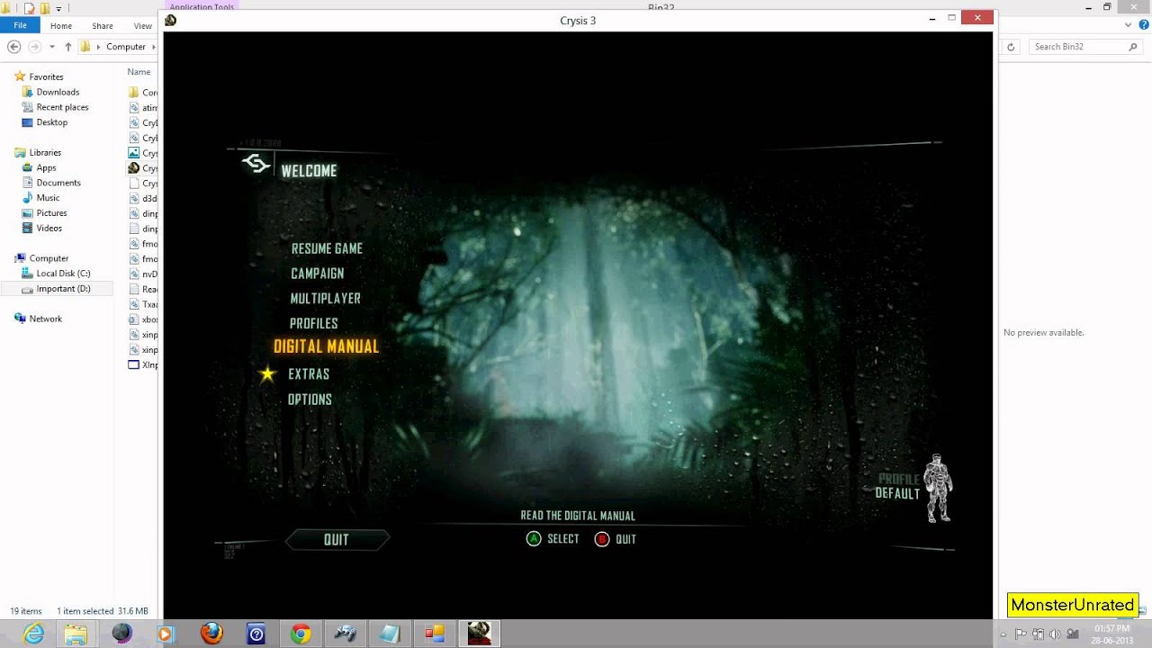Screen dimensions: 1152x648
Task: Select the highlighted Digital Manual entry
Action: click(326, 346)
